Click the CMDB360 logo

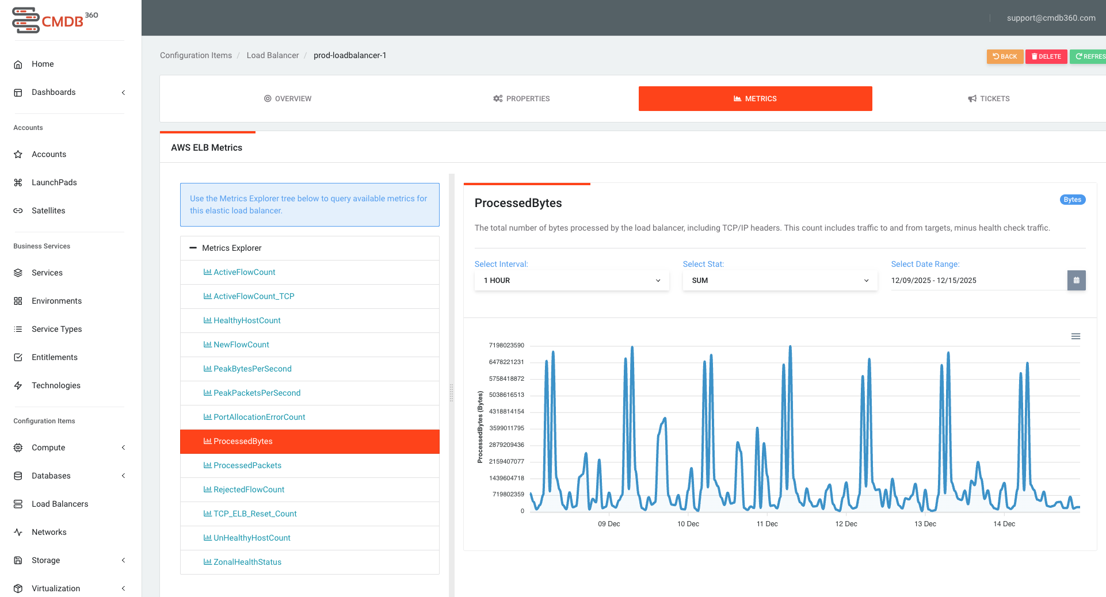[x=55, y=20]
